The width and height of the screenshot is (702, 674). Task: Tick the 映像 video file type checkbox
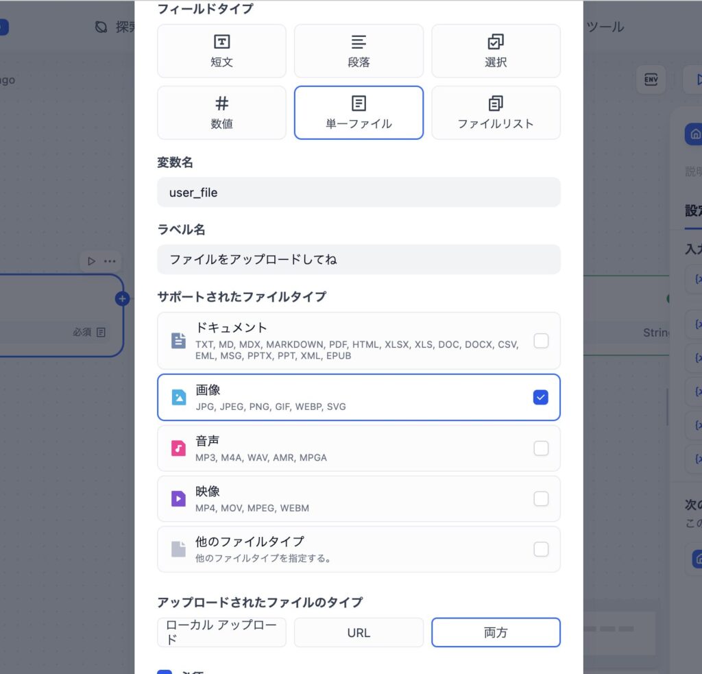click(541, 498)
